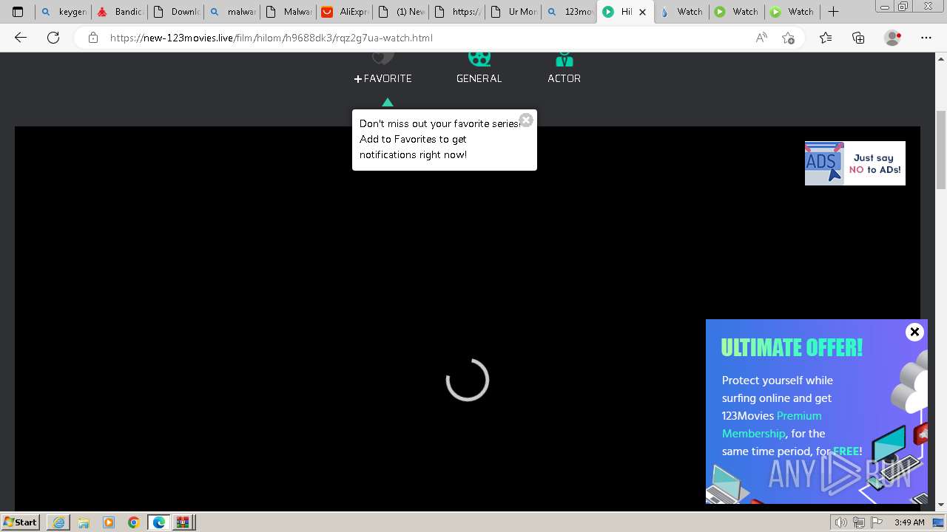Open the Windows Start menu
Viewport: 947px width, 532px height.
coord(20,522)
